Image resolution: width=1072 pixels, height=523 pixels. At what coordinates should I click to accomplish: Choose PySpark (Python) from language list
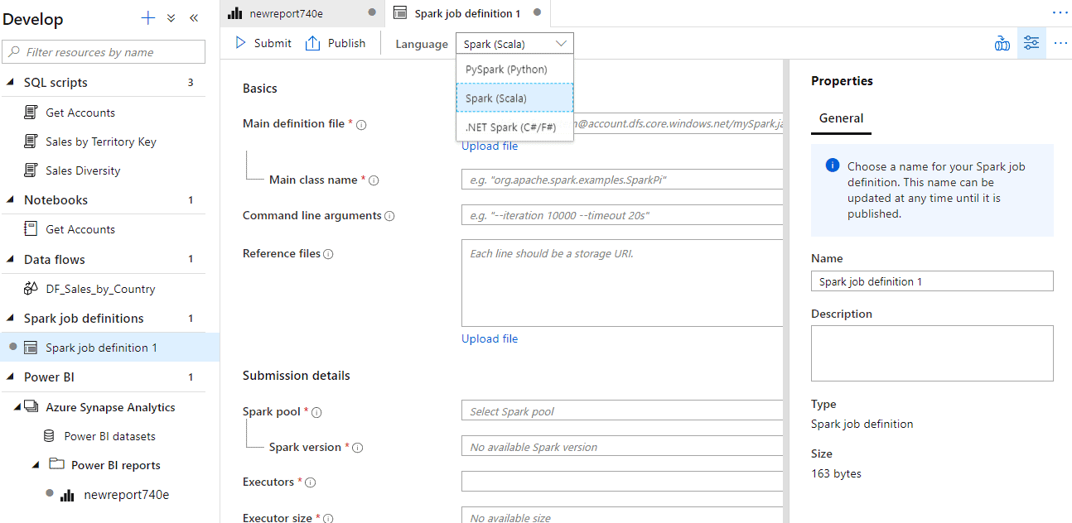[514, 70]
